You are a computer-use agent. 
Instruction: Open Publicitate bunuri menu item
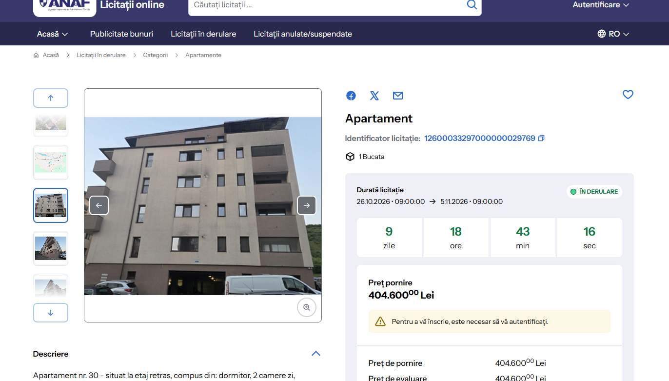tap(121, 34)
